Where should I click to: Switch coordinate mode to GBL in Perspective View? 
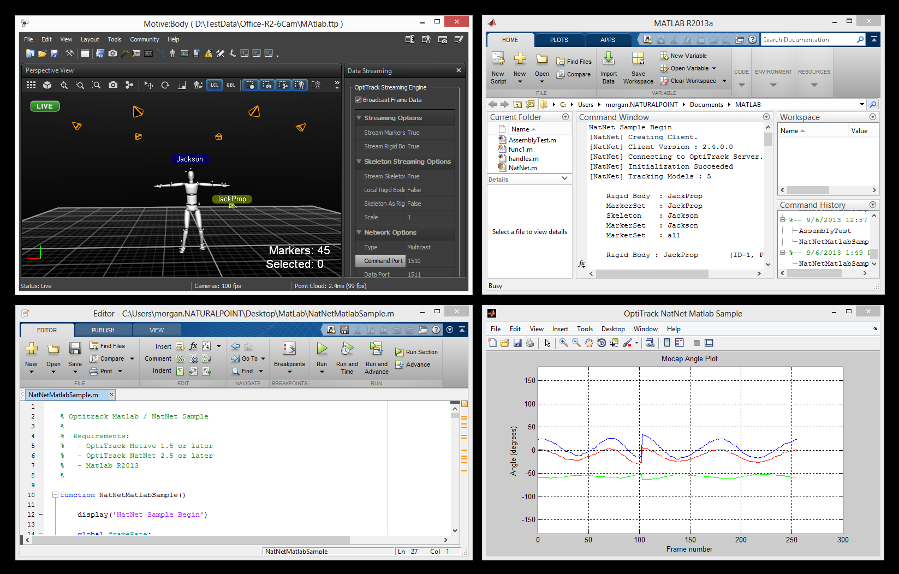tap(230, 85)
